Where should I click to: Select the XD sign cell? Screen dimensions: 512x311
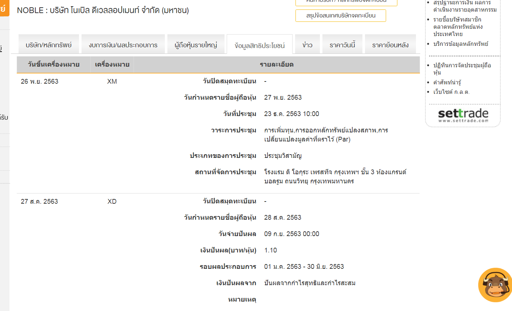coord(112,201)
